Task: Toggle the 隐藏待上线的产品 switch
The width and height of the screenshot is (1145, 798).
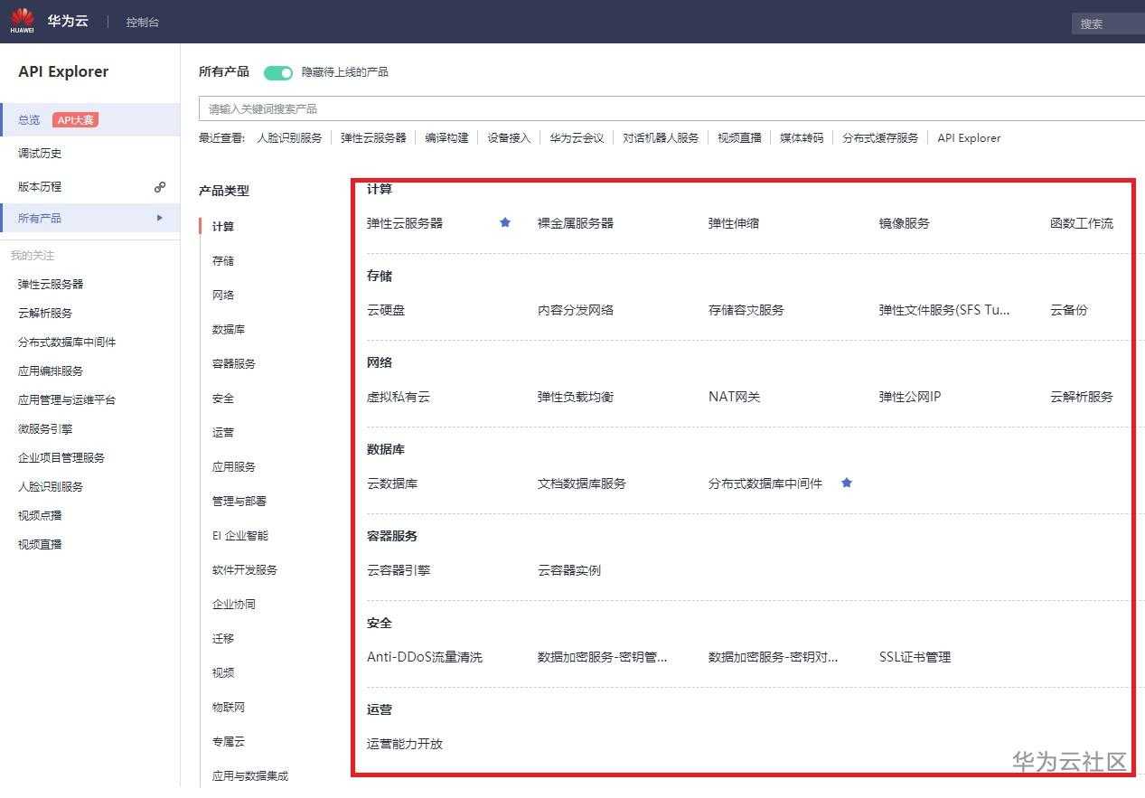Action: [x=278, y=71]
